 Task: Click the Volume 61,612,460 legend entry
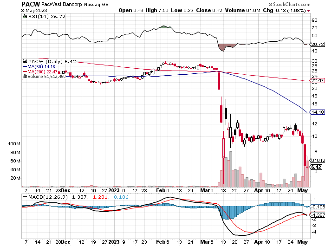pyautogui.click(x=46, y=77)
